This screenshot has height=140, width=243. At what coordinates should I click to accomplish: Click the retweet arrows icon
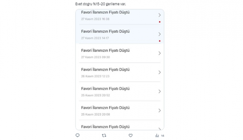[104, 135]
